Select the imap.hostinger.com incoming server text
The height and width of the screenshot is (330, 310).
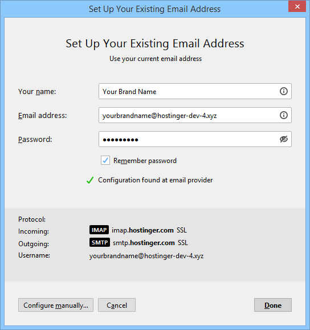(142, 230)
